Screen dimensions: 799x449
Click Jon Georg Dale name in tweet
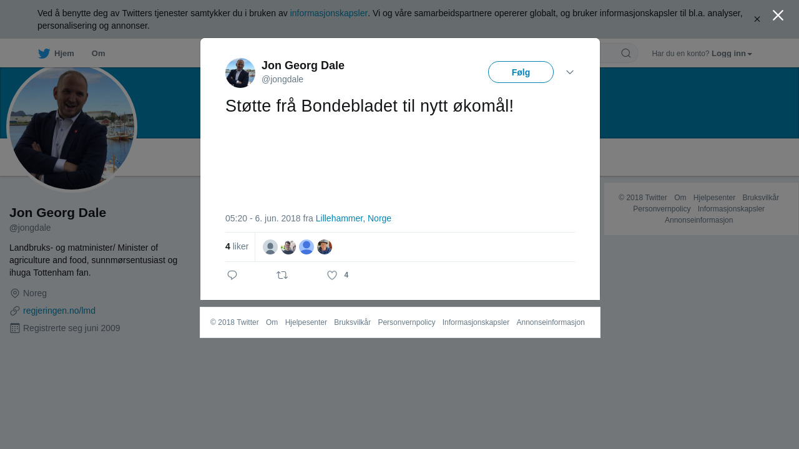click(x=303, y=65)
